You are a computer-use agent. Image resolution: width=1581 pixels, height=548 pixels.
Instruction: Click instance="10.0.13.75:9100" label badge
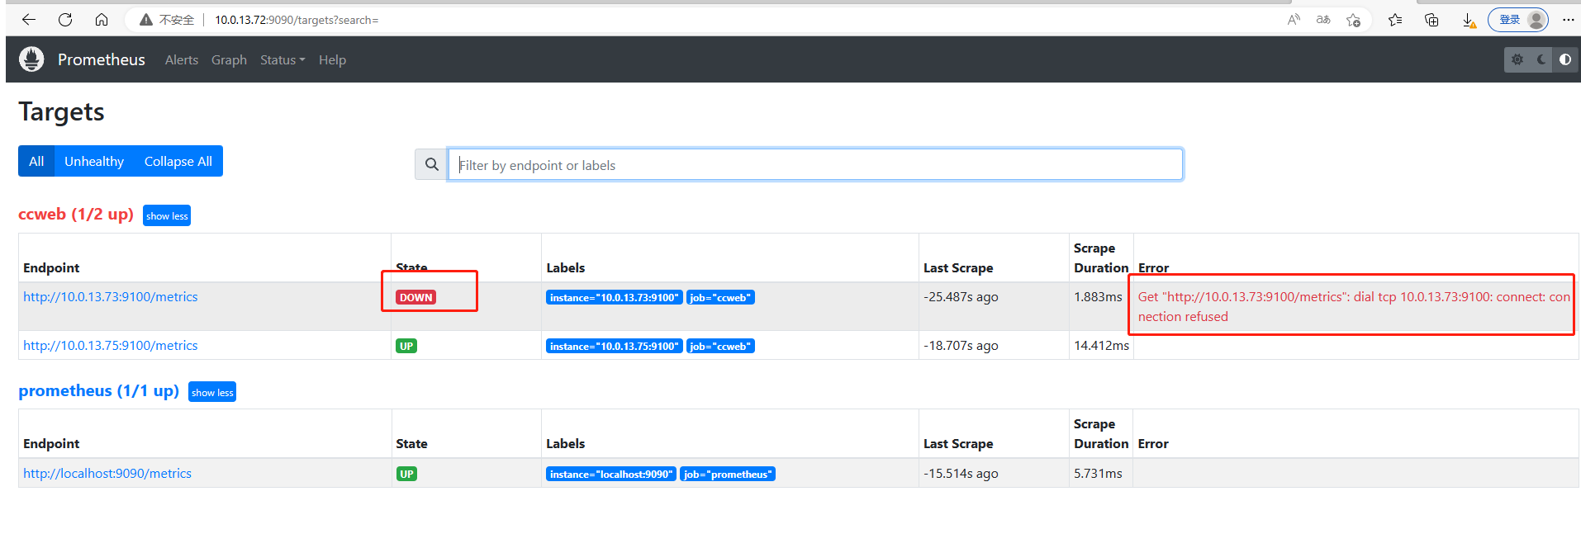click(615, 346)
